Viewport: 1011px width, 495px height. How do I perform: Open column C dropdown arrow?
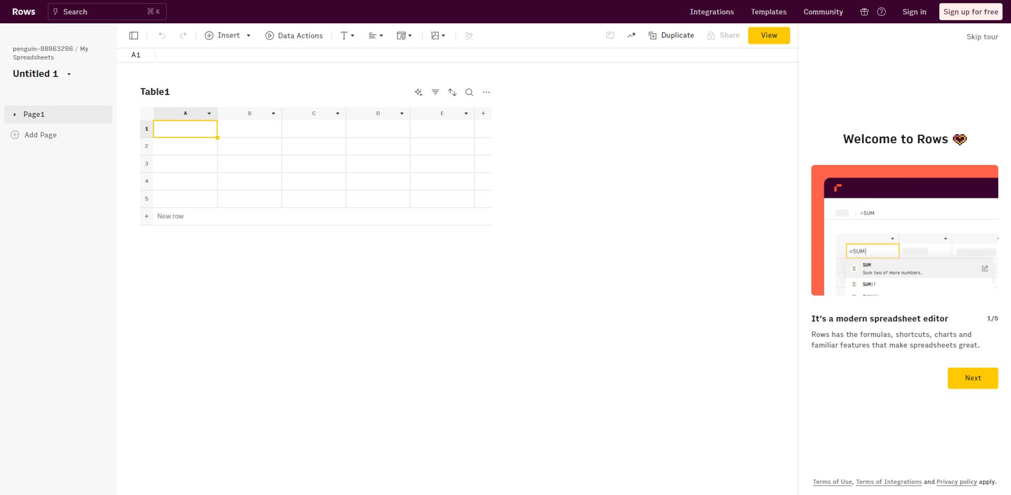point(338,114)
